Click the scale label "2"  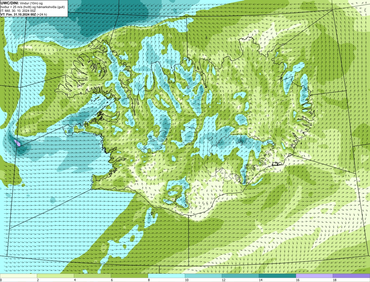(38, 280)
